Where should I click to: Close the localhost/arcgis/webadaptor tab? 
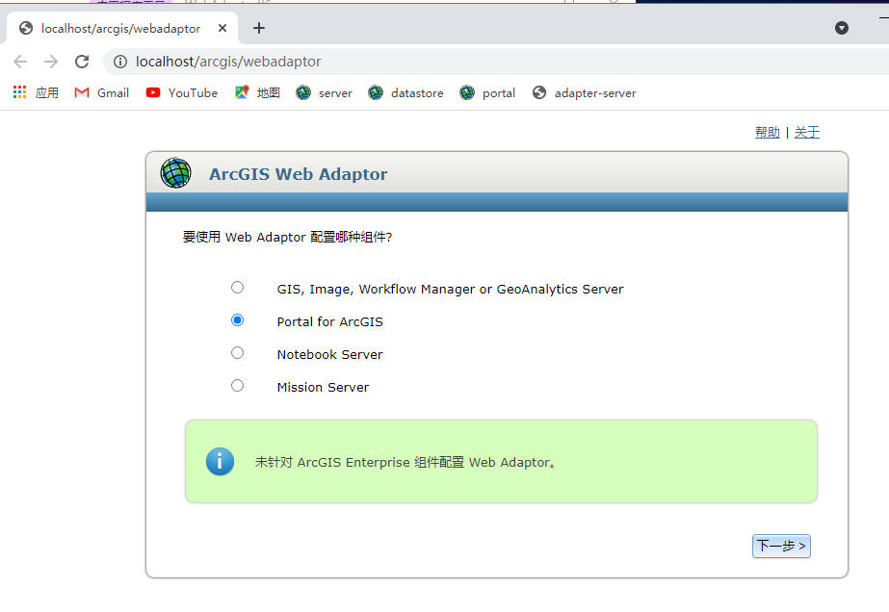click(x=222, y=28)
